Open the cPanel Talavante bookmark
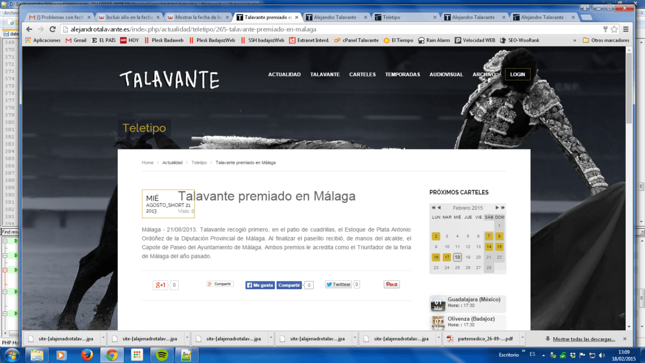The width and height of the screenshot is (645, 363). [357, 40]
